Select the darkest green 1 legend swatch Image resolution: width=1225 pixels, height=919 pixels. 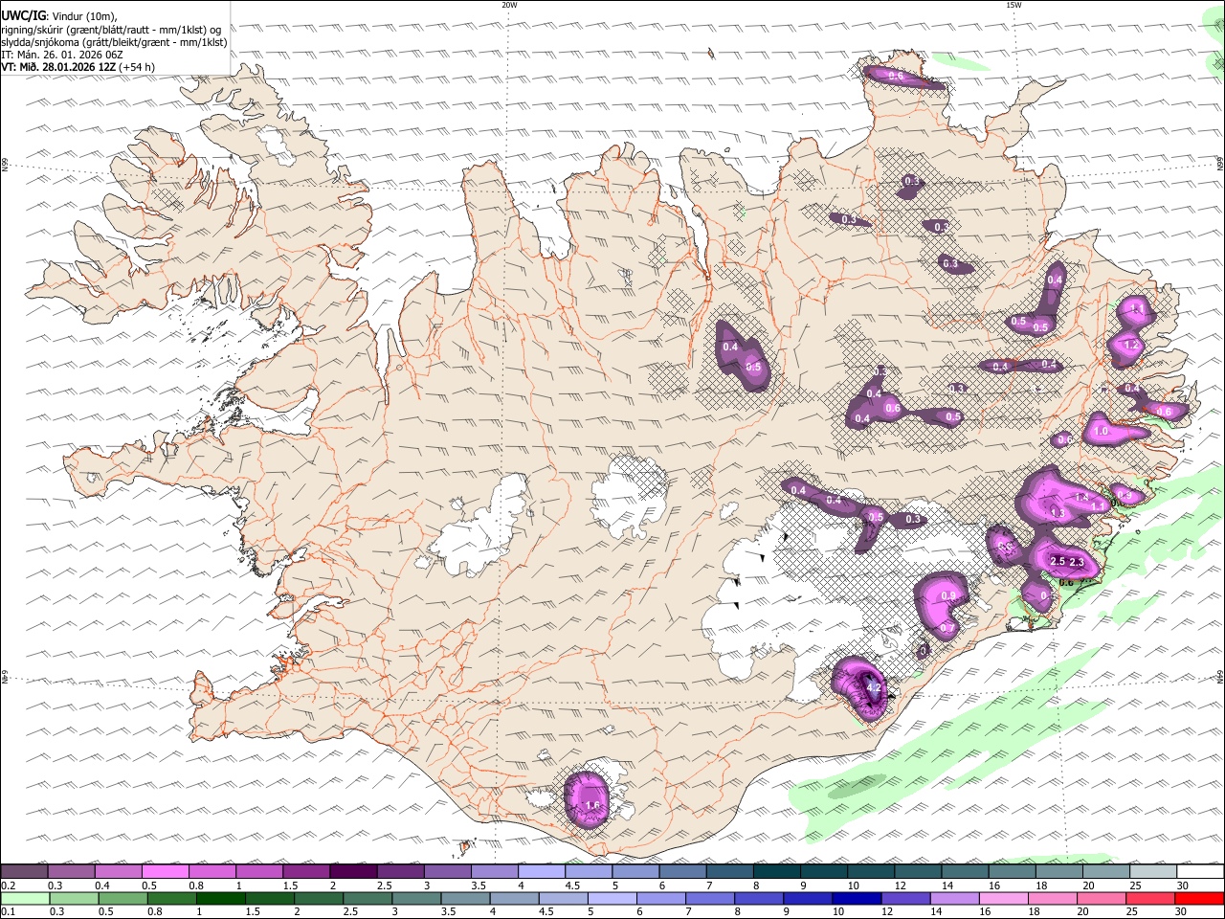220,899
